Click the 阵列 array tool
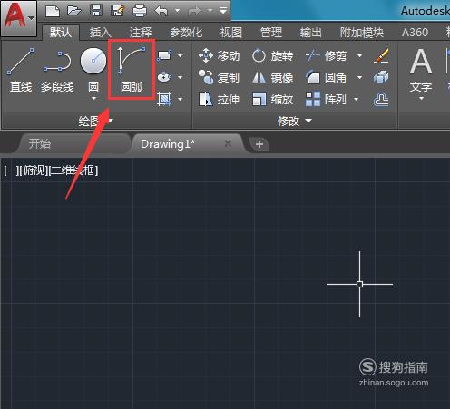 (x=326, y=99)
